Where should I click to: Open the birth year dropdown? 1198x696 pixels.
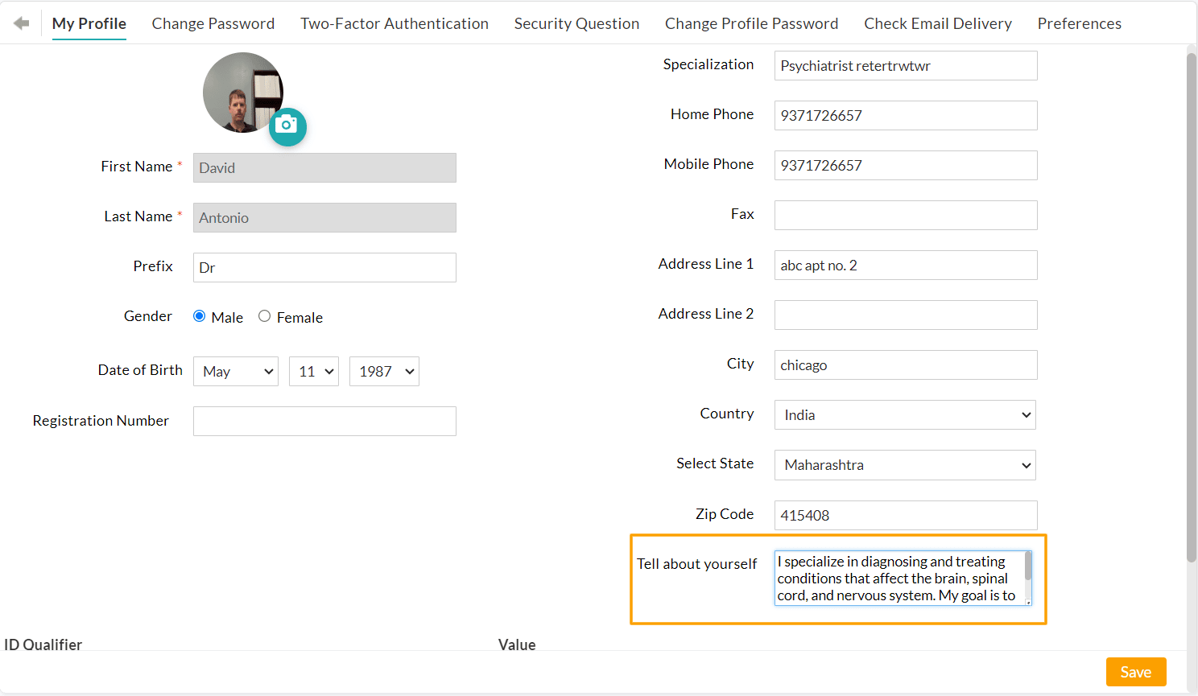(384, 372)
